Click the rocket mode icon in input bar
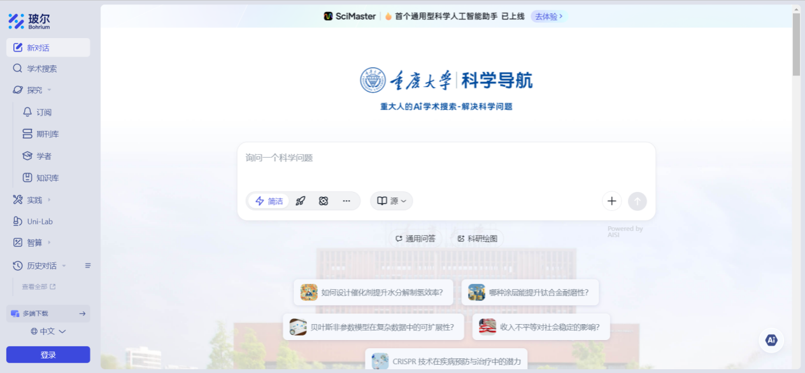 301,201
